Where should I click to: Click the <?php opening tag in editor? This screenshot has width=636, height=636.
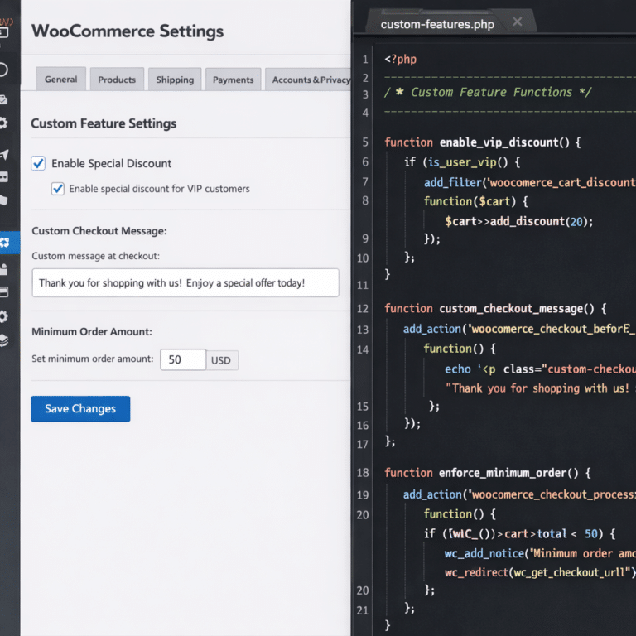coord(400,60)
